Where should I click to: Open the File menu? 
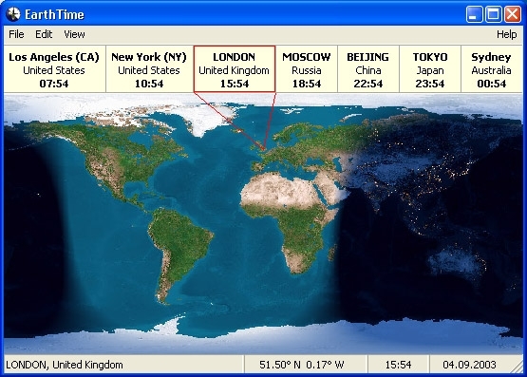[x=16, y=34]
